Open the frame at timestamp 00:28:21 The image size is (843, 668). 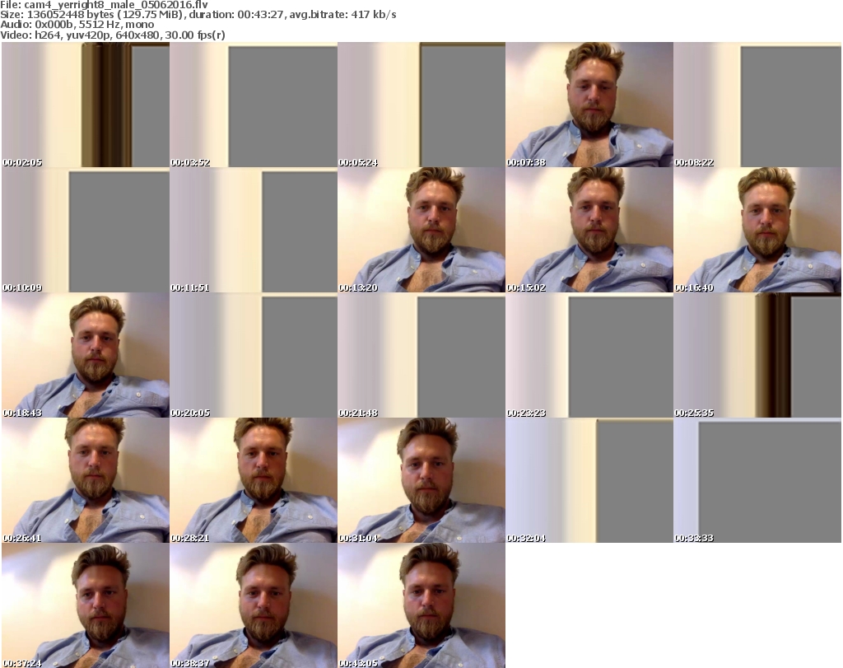(x=254, y=480)
